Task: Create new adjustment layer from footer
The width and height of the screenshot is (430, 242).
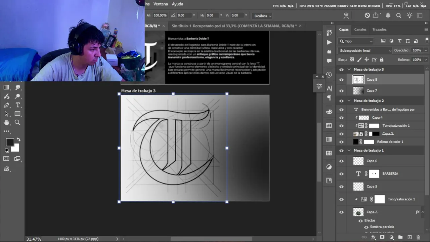Action: point(391,237)
